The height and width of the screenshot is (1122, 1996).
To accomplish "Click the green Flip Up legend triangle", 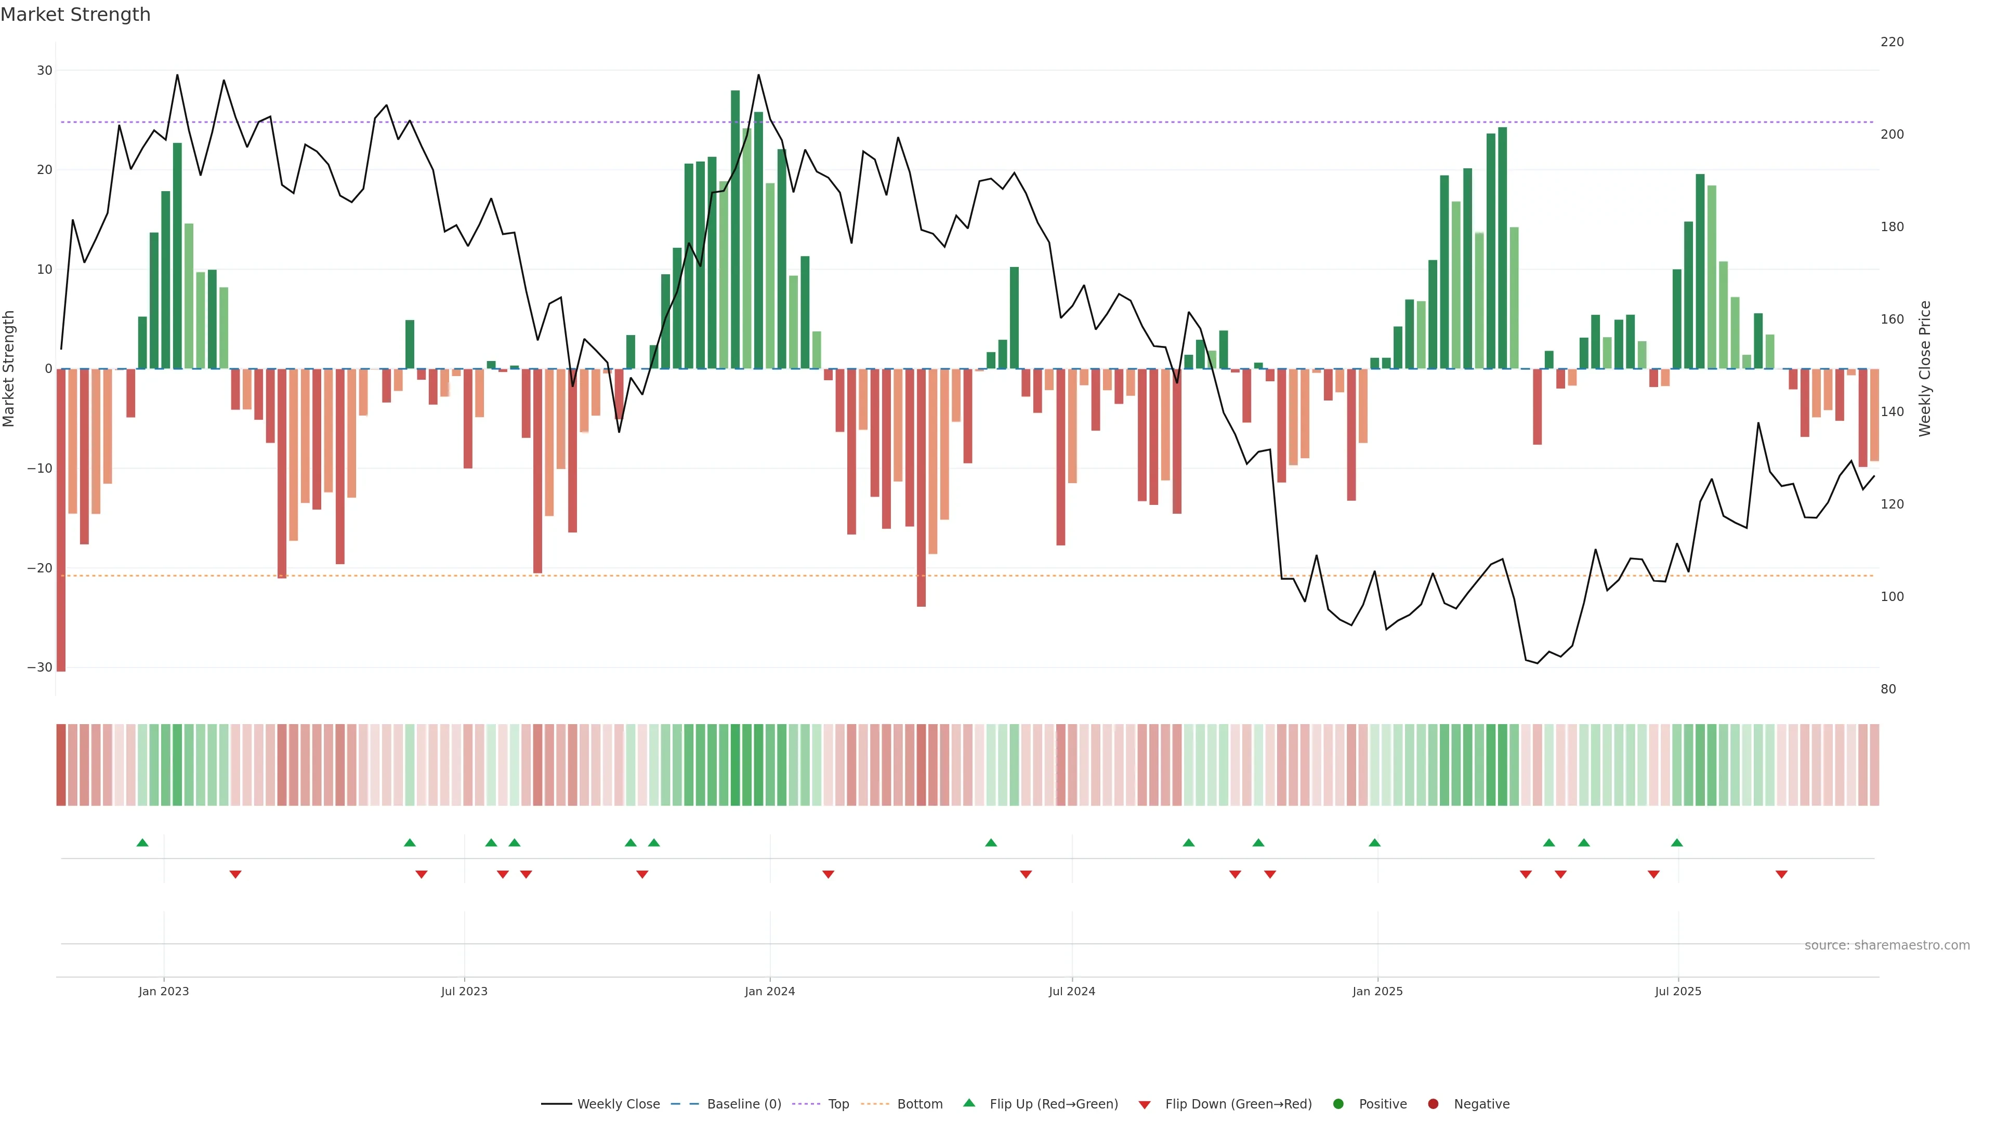I will pos(968,1103).
